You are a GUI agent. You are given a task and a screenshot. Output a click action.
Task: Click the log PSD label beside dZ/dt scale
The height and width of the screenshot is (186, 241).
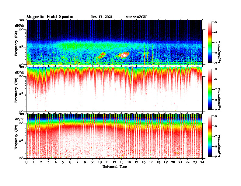pos(219,146)
